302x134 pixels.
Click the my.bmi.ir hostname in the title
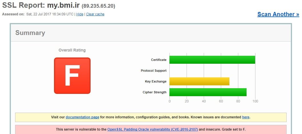[x=63, y=5]
